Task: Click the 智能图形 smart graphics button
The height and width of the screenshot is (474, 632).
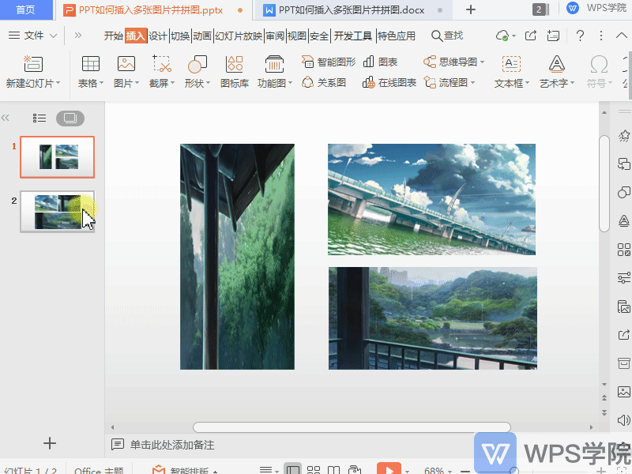Action: 329,62
